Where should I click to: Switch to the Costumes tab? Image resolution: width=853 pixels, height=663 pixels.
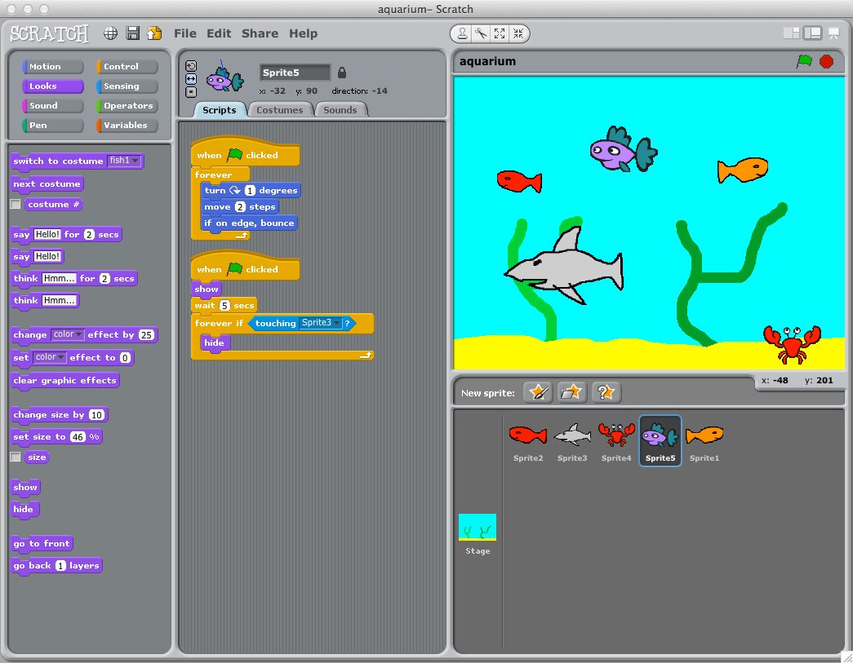pyautogui.click(x=280, y=110)
